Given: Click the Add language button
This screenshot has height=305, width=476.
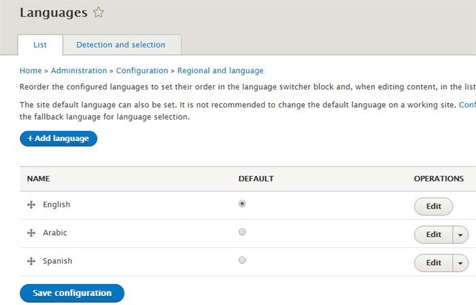Looking at the screenshot, I should tap(58, 139).
